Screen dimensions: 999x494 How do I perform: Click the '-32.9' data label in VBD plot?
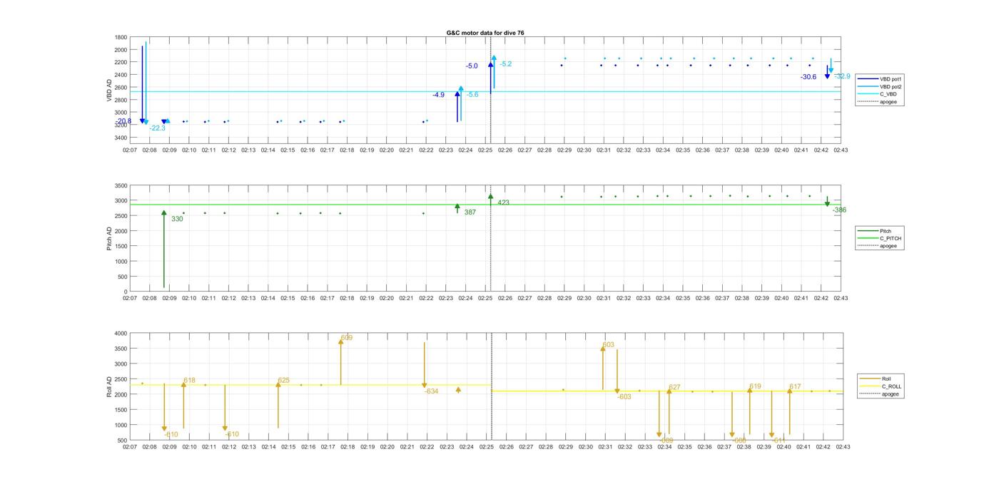[842, 76]
